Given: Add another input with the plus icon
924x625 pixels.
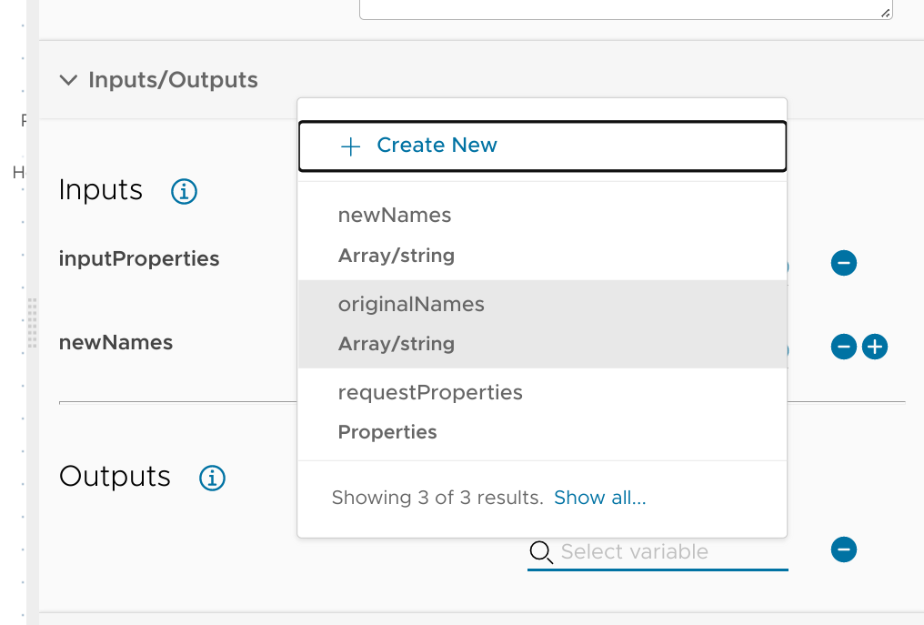Looking at the screenshot, I should [x=875, y=347].
